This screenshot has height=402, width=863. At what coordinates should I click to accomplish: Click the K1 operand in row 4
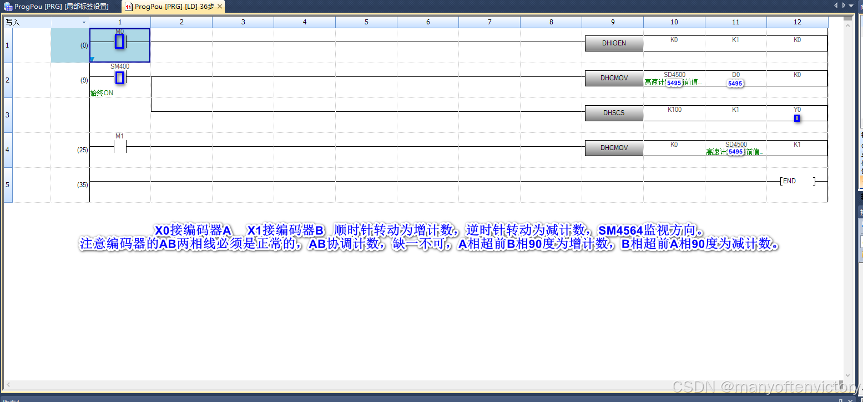tap(797, 145)
